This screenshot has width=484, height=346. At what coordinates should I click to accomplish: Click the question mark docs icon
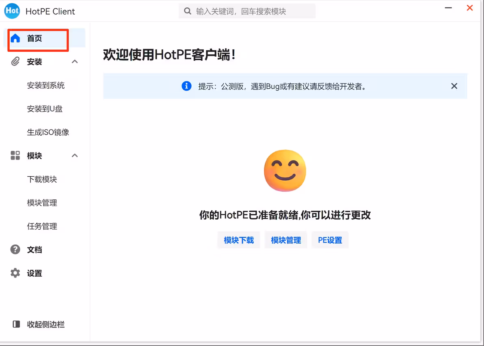click(15, 249)
